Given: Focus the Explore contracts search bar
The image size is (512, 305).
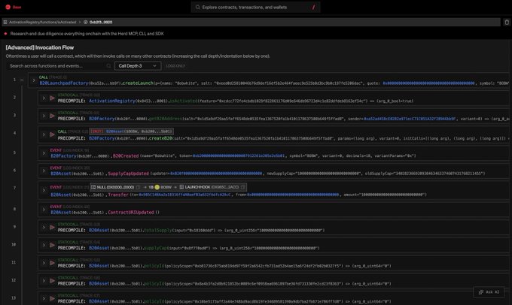Looking at the screenshot, I should (255, 8).
